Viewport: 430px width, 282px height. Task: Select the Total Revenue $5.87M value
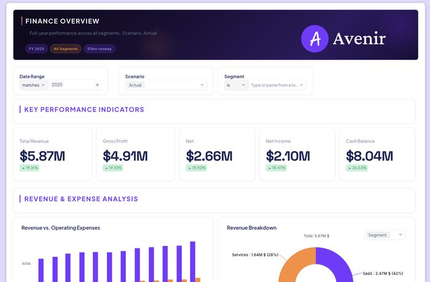[42, 156]
